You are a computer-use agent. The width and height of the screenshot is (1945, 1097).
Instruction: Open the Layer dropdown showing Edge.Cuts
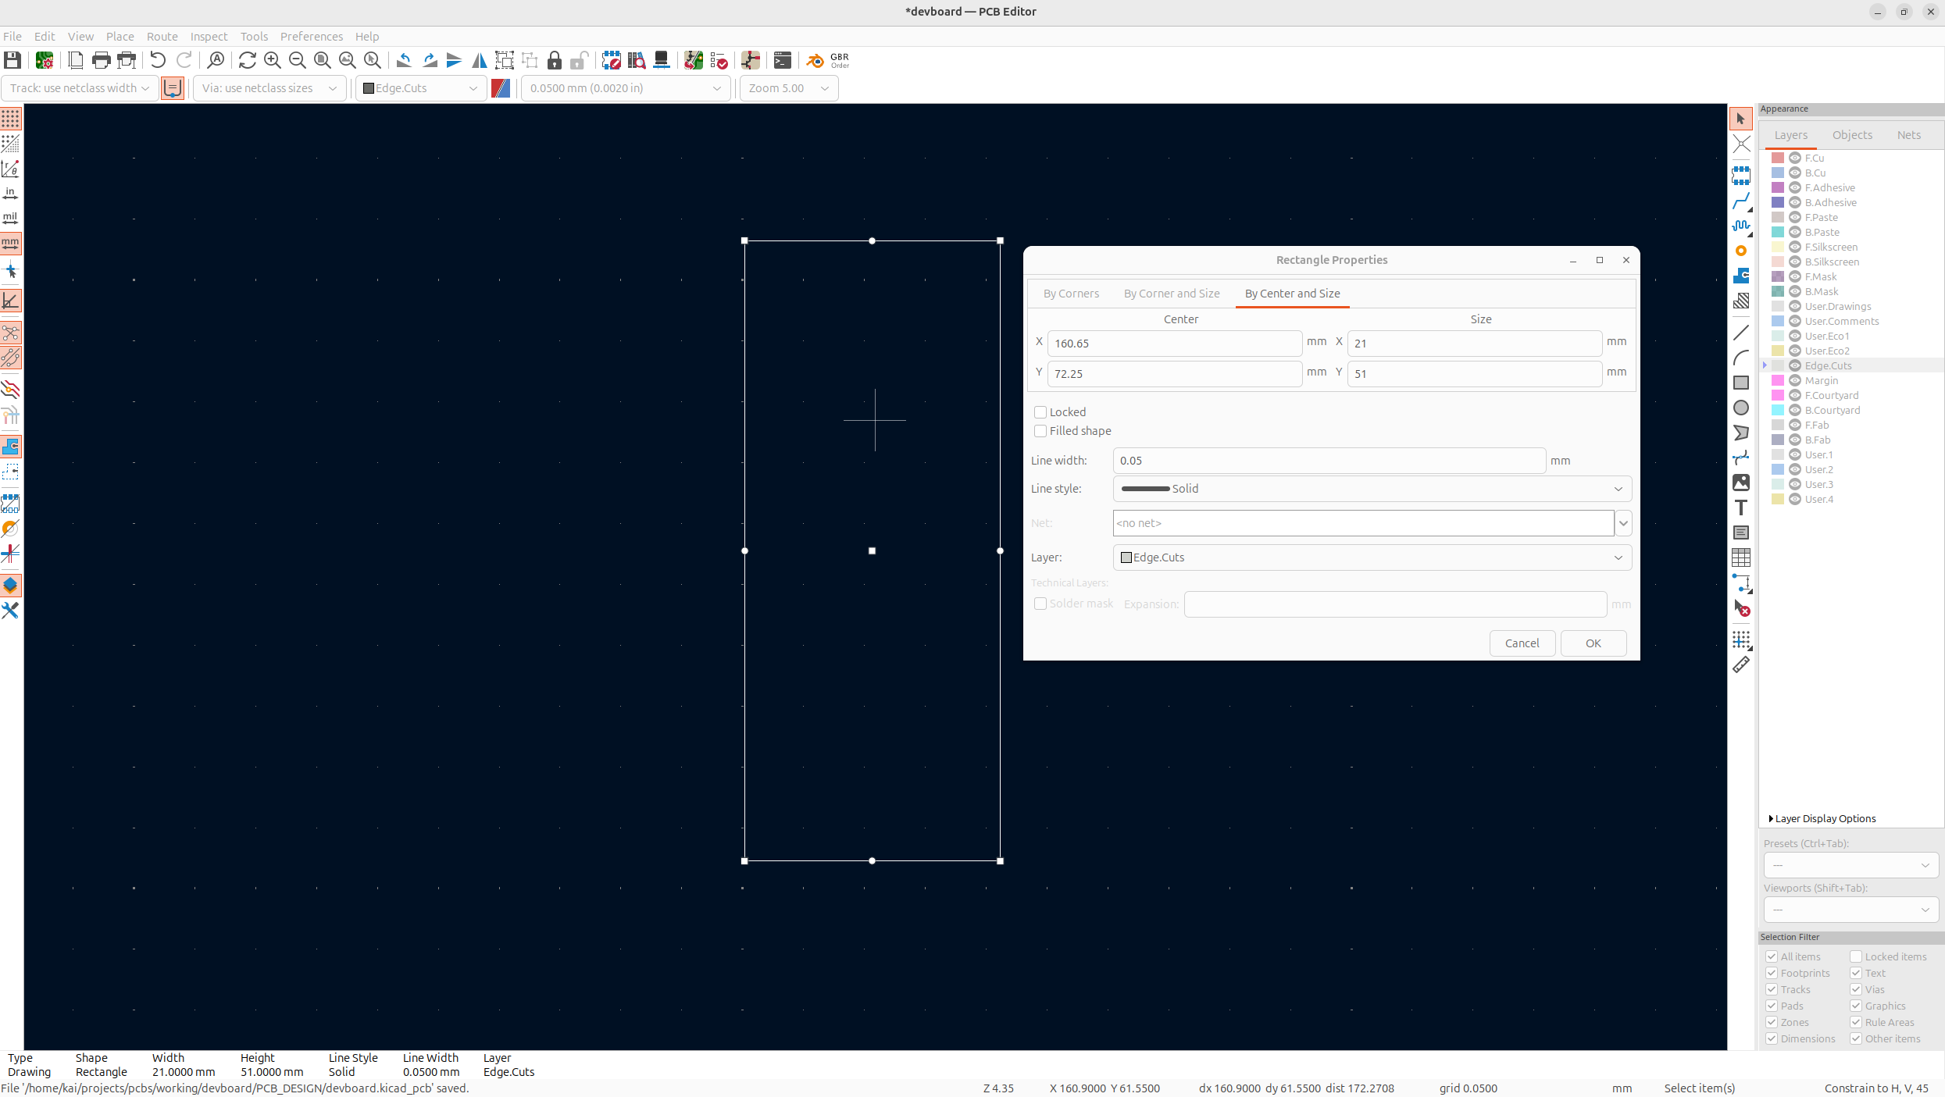[x=1372, y=557]
